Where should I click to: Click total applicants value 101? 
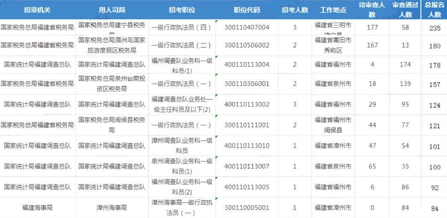(435, 147)
